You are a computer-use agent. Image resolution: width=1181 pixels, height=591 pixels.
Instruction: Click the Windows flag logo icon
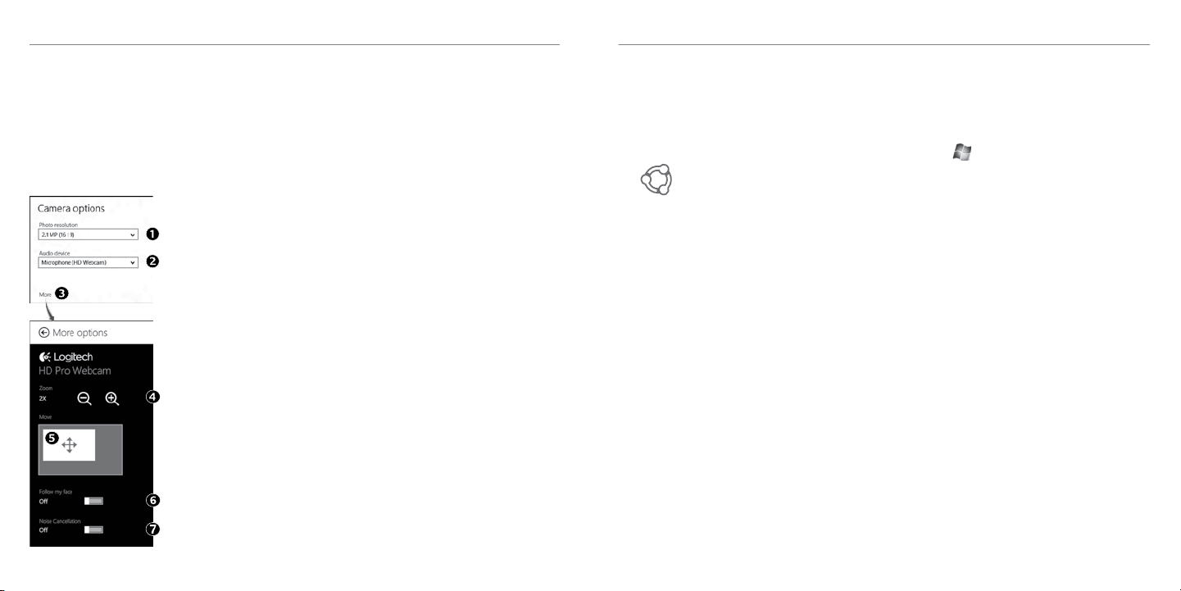961,152
